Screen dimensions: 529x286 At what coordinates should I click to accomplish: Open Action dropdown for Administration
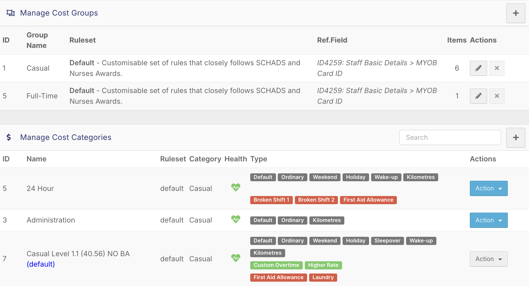click(x=488, y=220)
